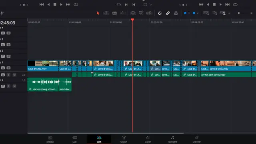Go to last frame in source viewer
The image size is (256, 144).
tap(68, 4)
